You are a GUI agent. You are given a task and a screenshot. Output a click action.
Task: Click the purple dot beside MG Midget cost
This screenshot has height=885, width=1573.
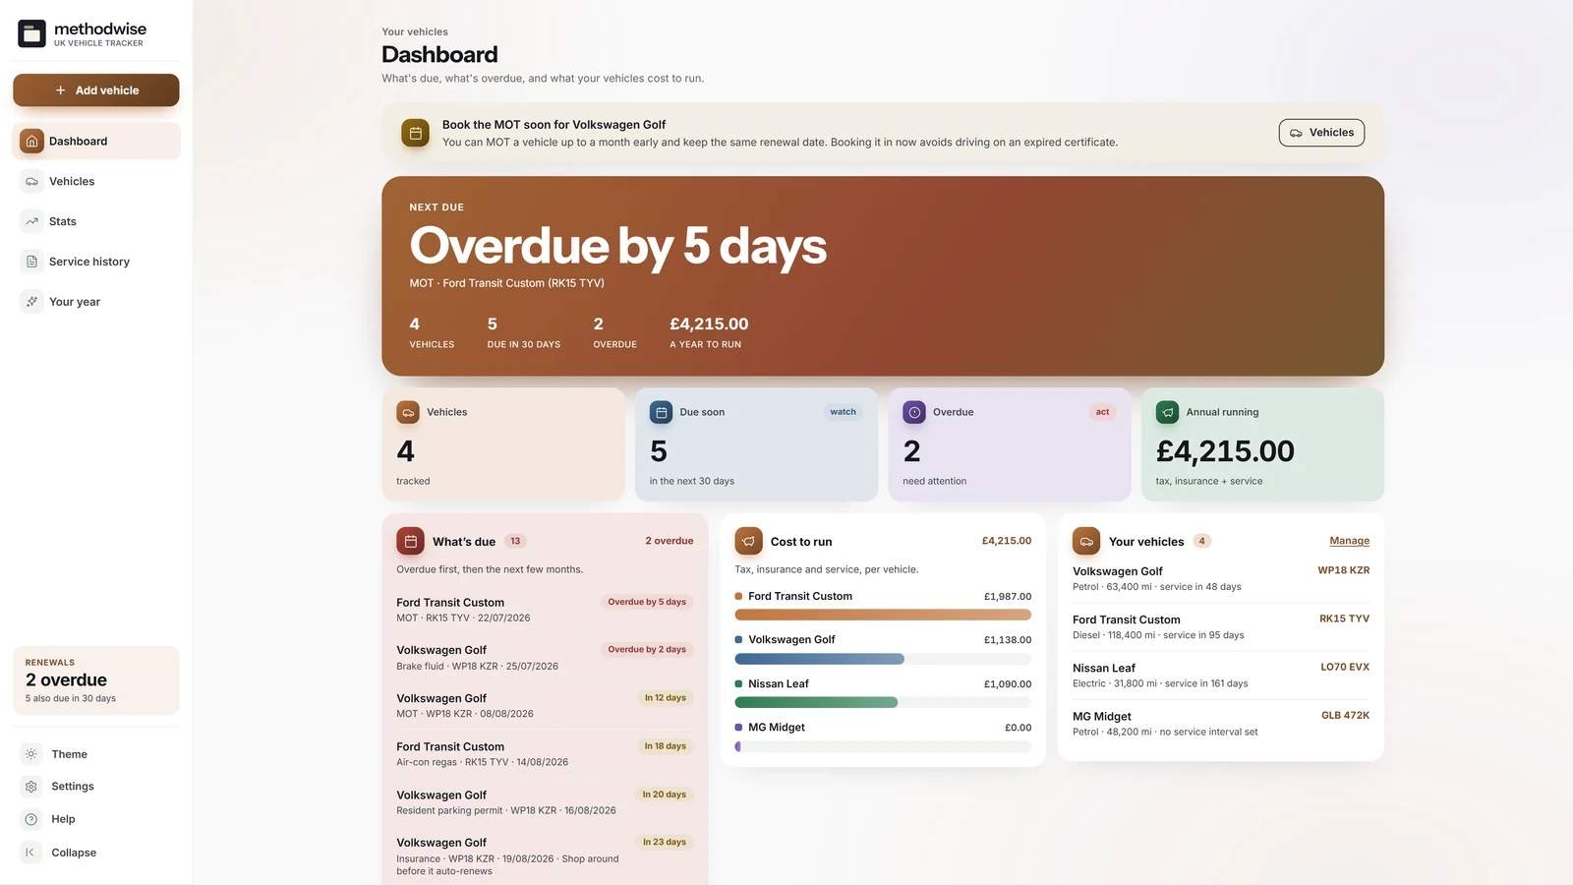coord(738,728)
